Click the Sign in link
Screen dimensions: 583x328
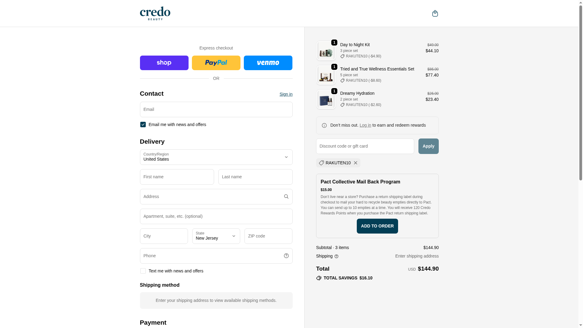tap(286, 94)
